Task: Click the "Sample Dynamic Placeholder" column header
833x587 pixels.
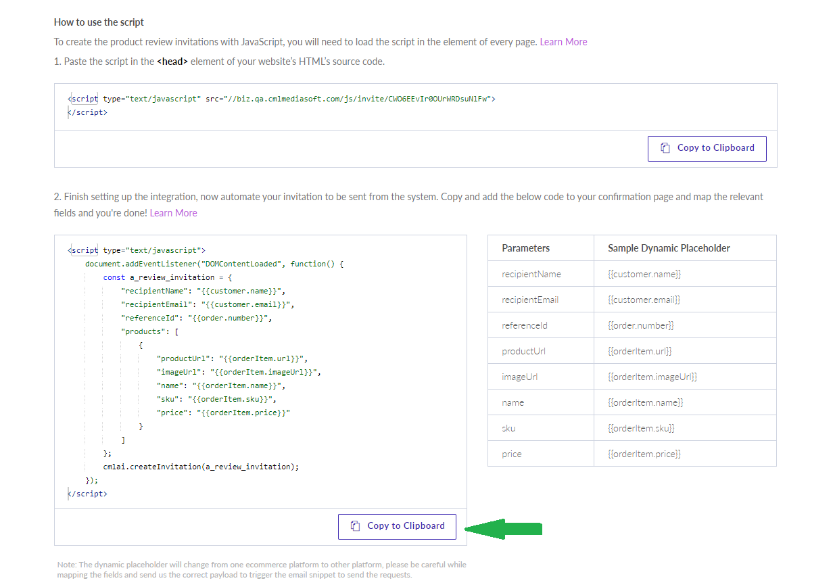Action: point(685,248)
